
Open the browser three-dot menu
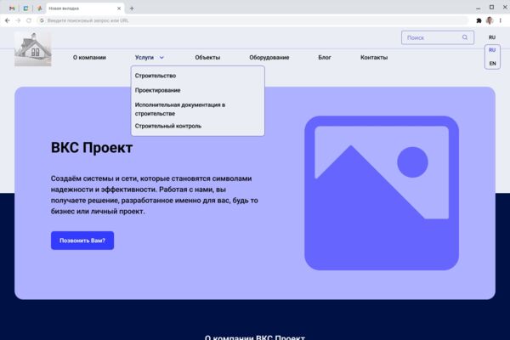click(x=501, y=20)
